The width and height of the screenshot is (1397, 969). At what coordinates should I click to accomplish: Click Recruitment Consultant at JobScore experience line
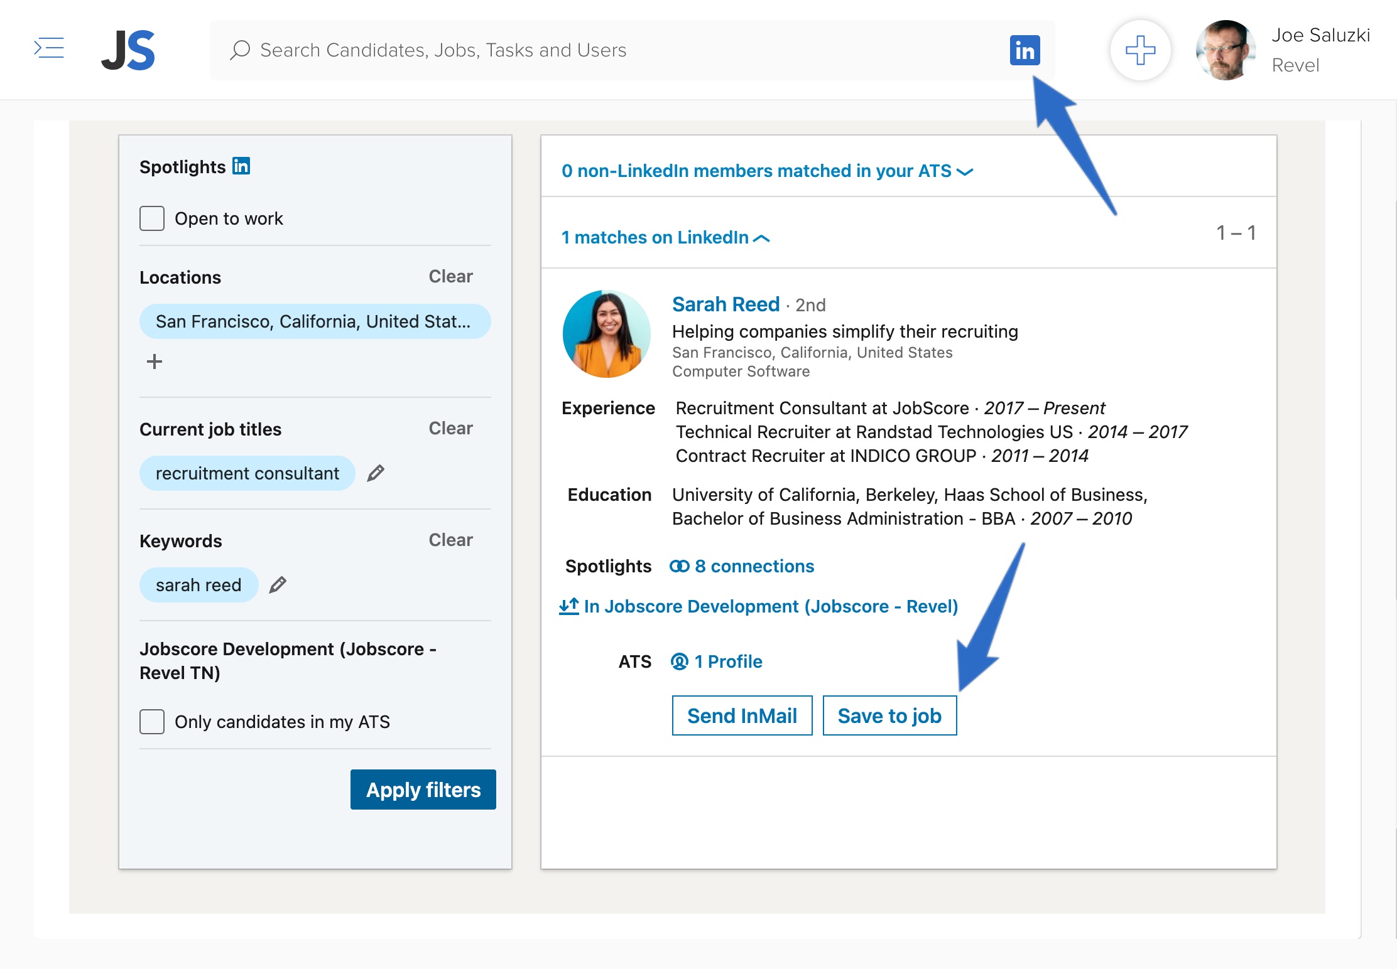(x=890, y=408)
